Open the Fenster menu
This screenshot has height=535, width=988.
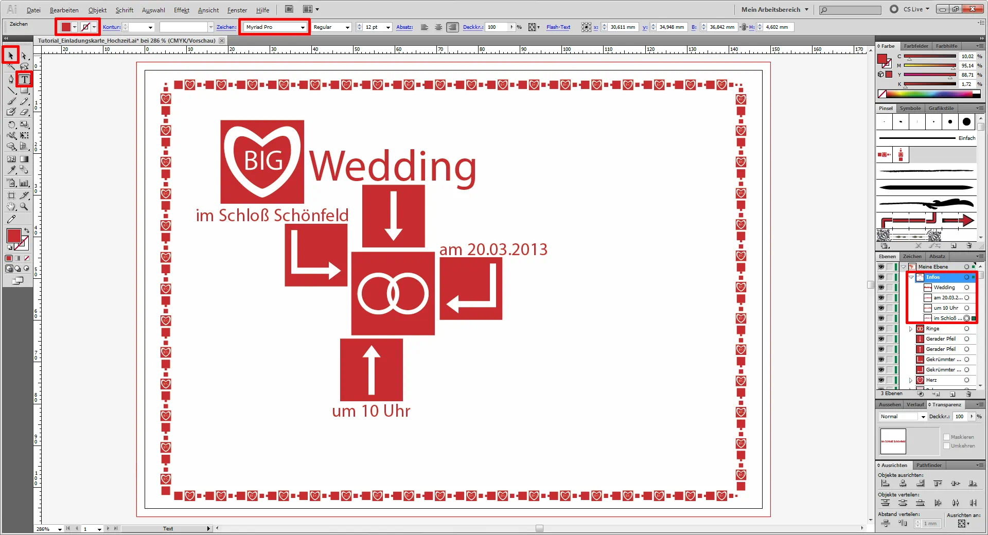click(x=237, y=10)
